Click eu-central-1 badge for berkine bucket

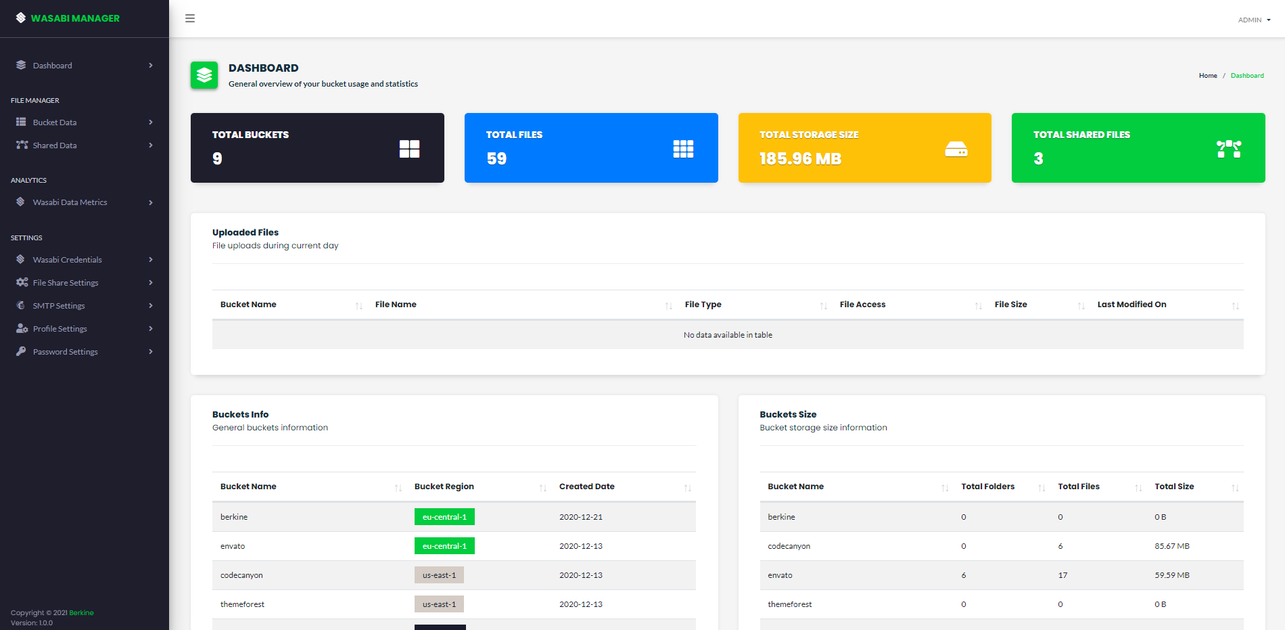tap(444, 517)
